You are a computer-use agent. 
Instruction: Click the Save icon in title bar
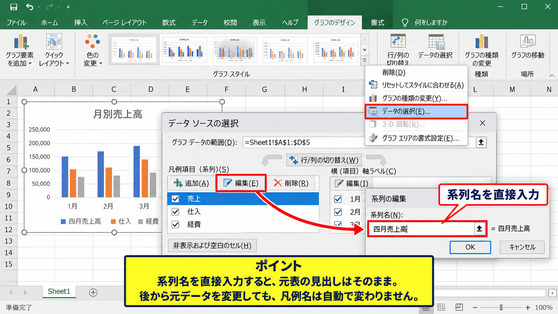click(14, 7)
